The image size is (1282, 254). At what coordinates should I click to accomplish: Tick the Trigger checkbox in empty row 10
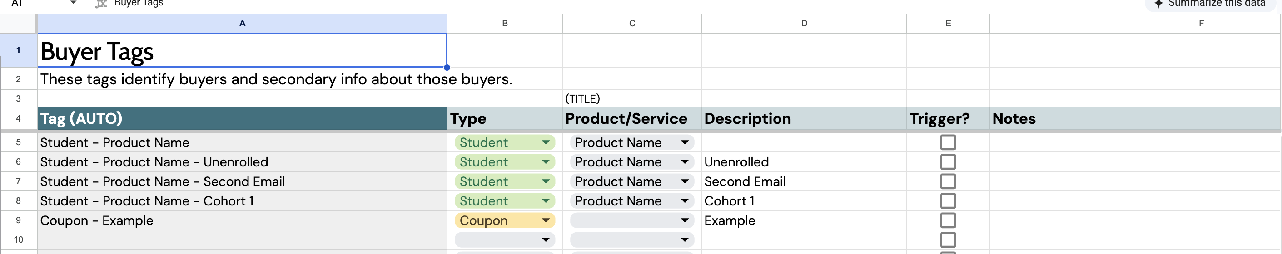coord(948,239)
